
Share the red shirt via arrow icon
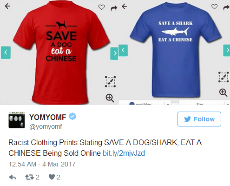(114, 8)
